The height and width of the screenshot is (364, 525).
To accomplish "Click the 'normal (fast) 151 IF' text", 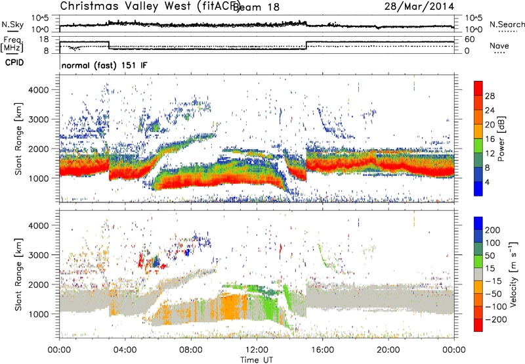I will (104, 65).
